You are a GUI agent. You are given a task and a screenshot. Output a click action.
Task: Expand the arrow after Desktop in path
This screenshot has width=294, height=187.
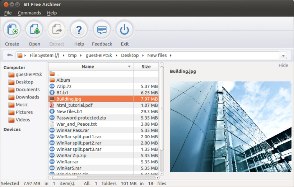point(143,56)
